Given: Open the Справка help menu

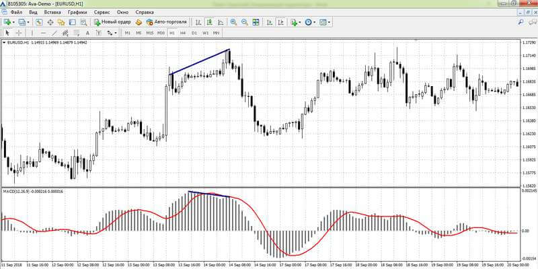Looking at the screenshot, I should pyautogui.click(x=144, y=12).
